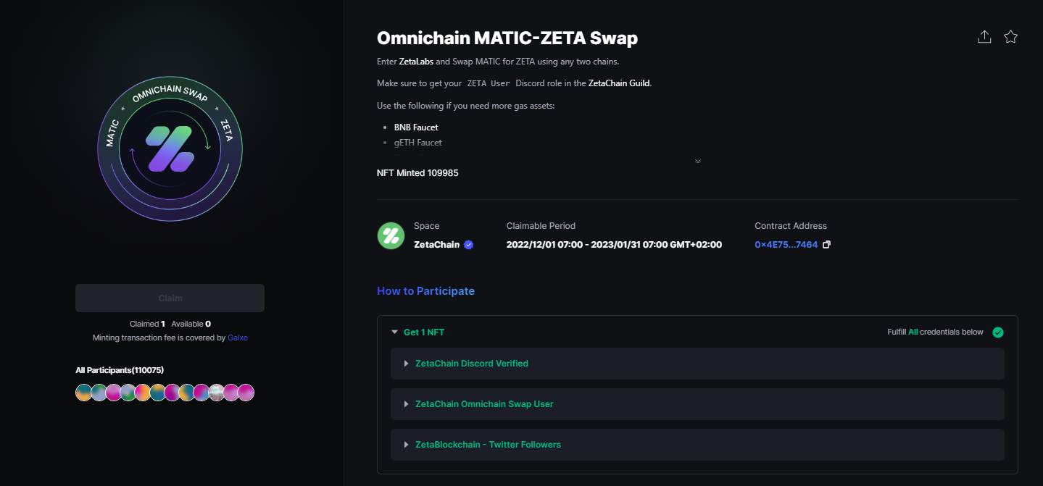The height and width of the screenshot is (486, 1043).
Task: Click green credentials fulfilled checkmark
Action: (998, 332)
